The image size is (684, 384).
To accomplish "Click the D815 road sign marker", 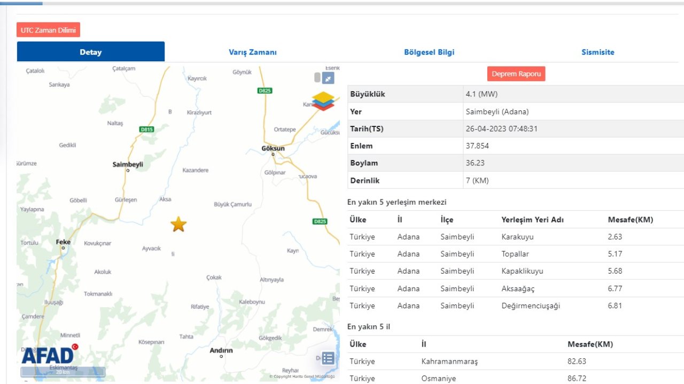I will [146, 129].
